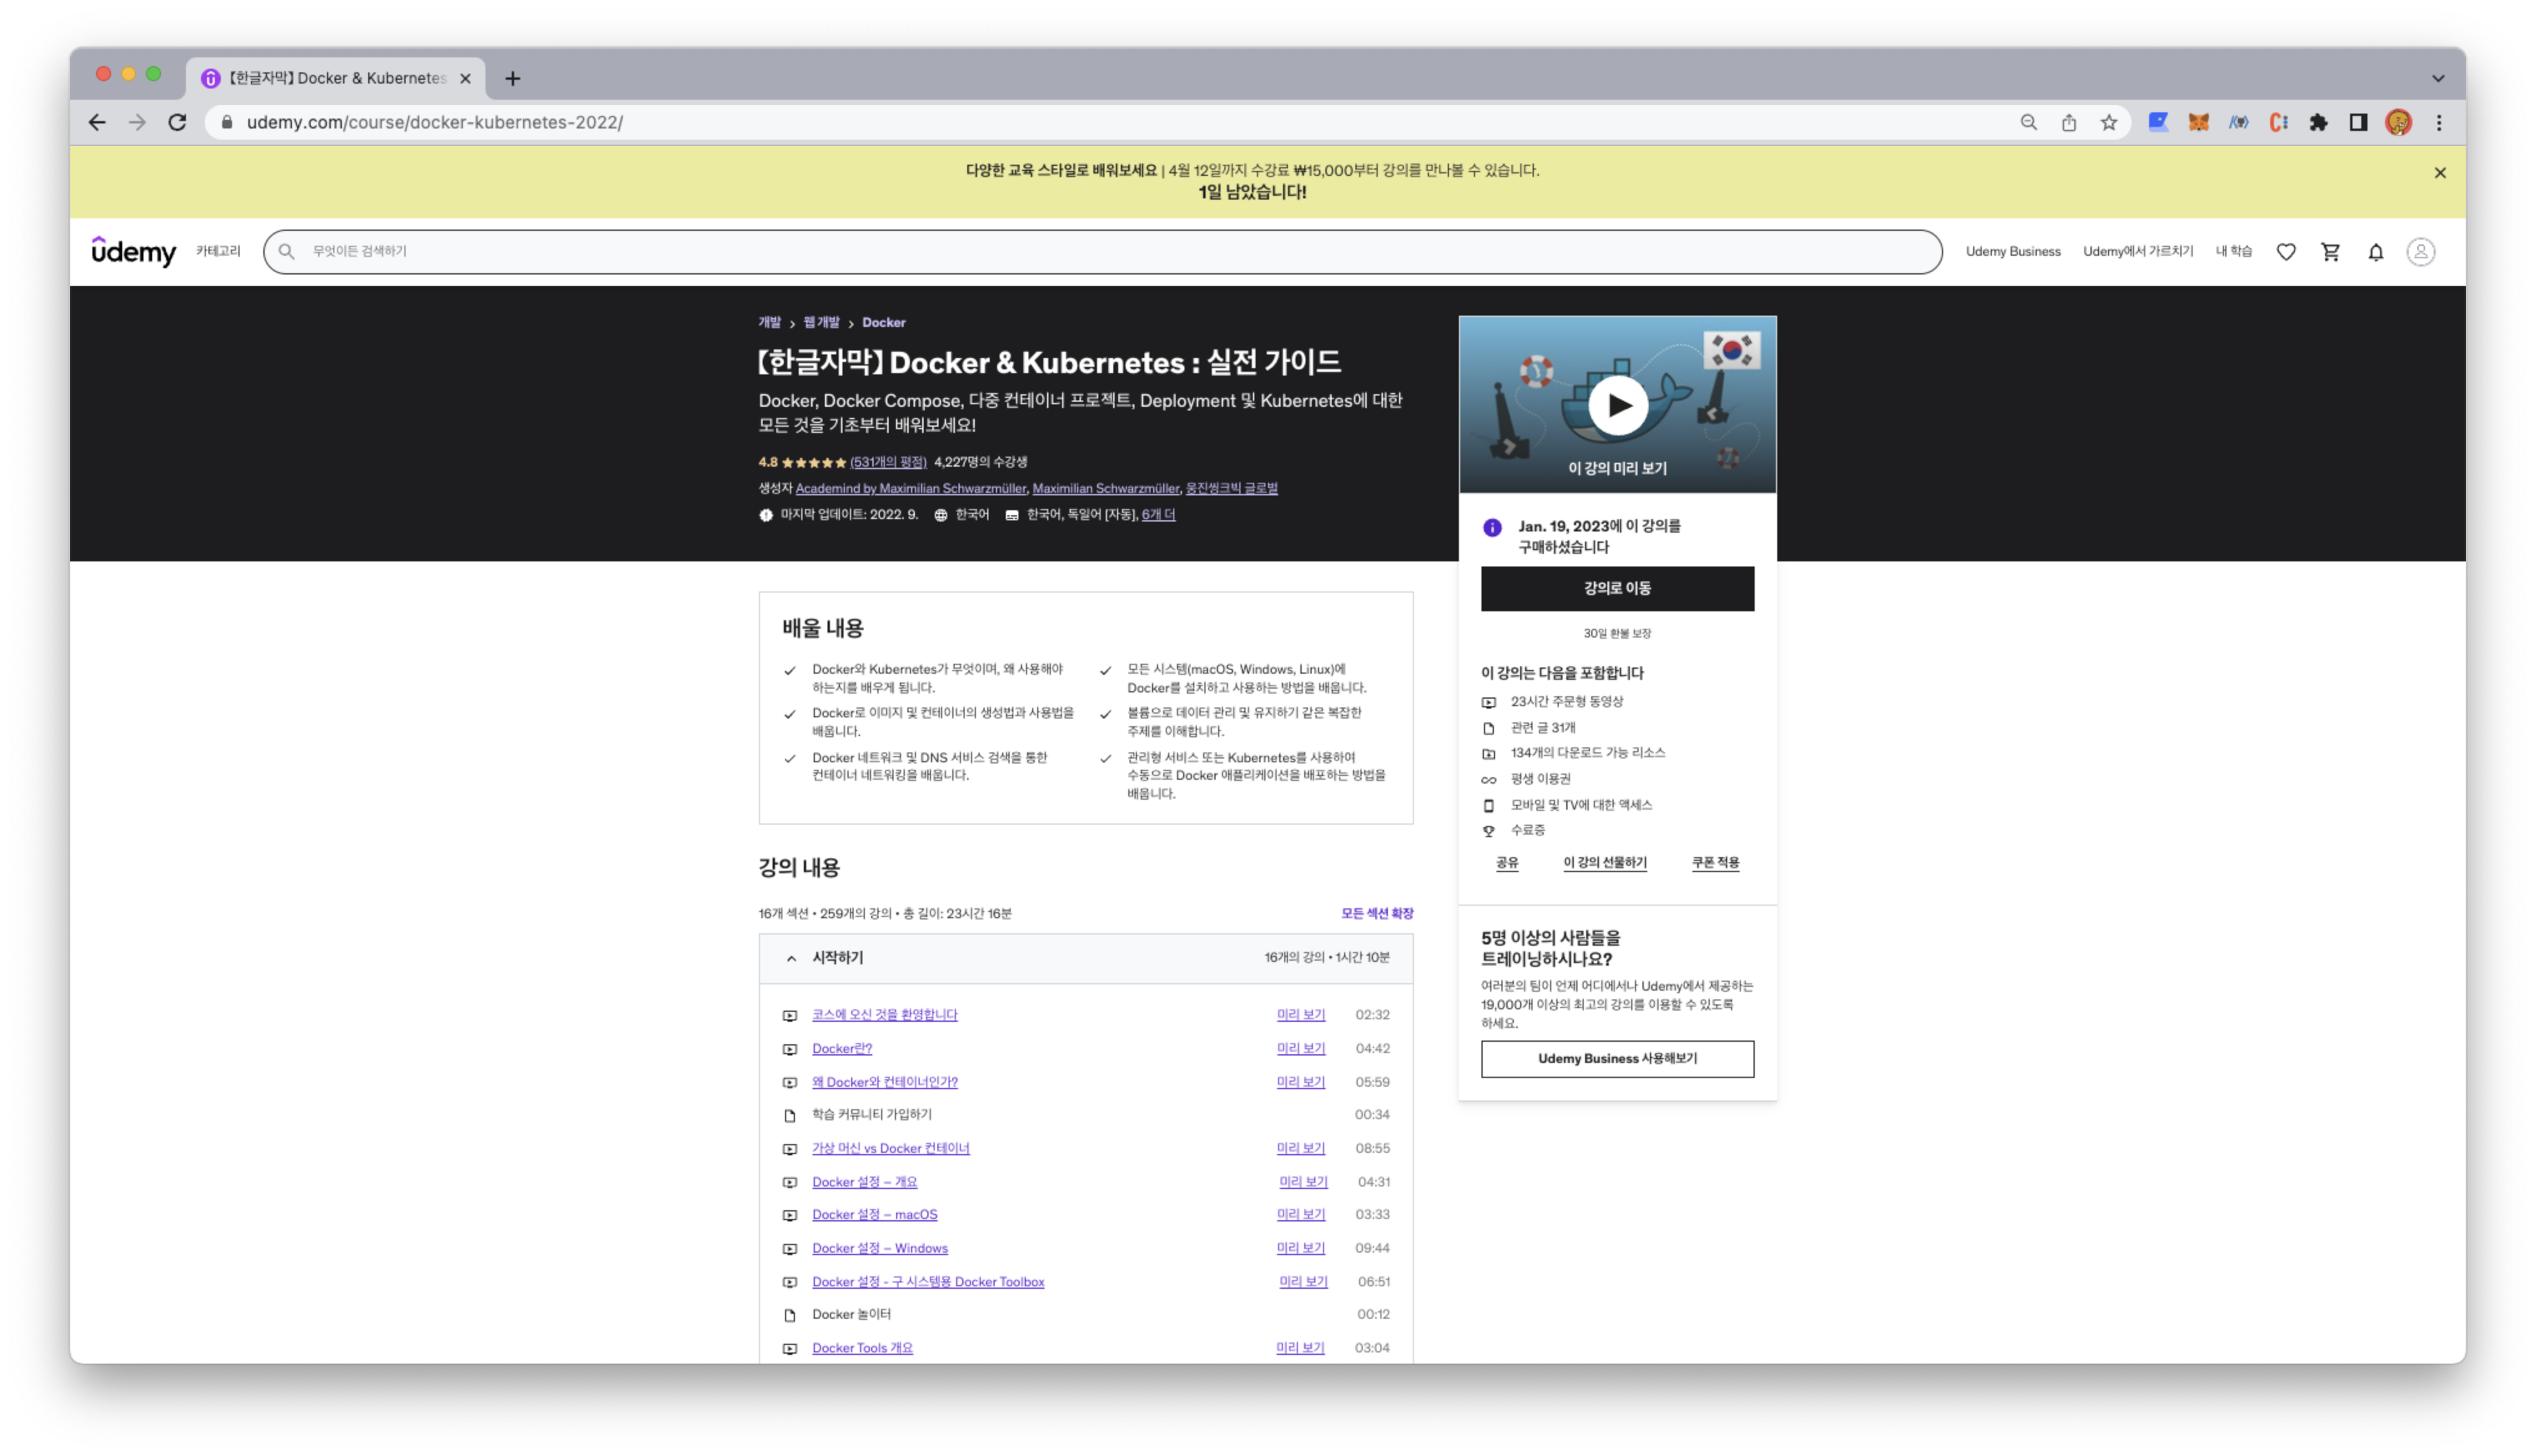Click the Udemy logo
The width and height of the screenshot is (2536, 1456).
click(x=133, y=251)
